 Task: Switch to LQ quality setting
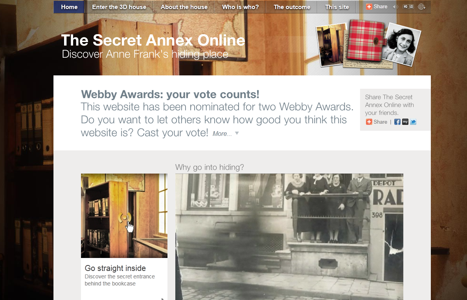point(411,7)
